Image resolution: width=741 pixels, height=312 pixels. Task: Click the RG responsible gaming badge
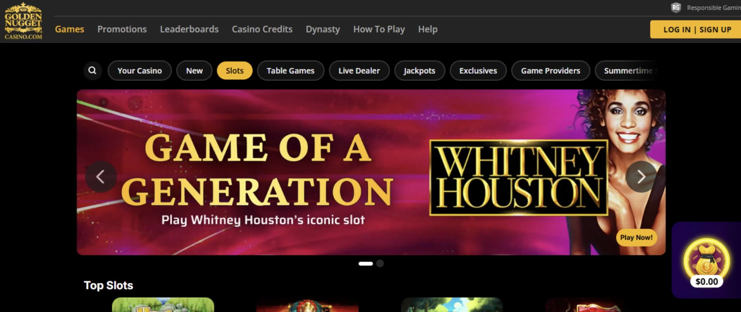point(676,7)
